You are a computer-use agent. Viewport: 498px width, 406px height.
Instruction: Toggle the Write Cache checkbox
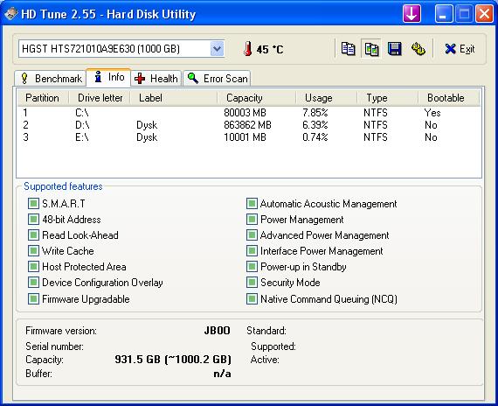(x=33, y=251)
